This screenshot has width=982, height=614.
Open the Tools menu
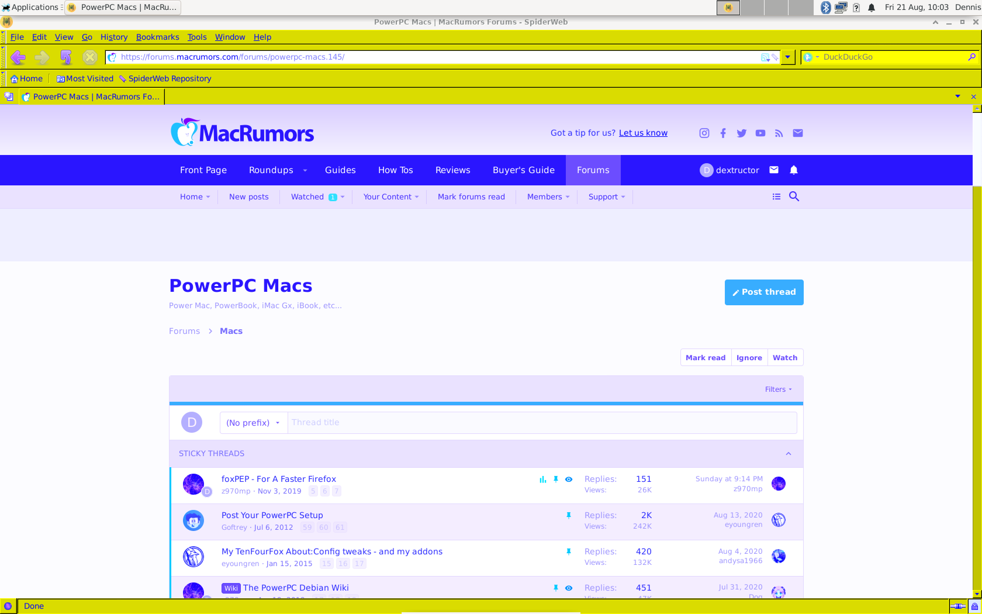197,37
